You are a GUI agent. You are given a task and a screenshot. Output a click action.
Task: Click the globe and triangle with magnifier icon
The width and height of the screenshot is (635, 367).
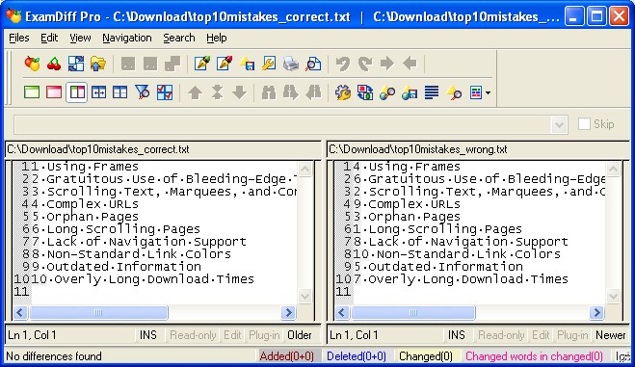click(387, 92)
